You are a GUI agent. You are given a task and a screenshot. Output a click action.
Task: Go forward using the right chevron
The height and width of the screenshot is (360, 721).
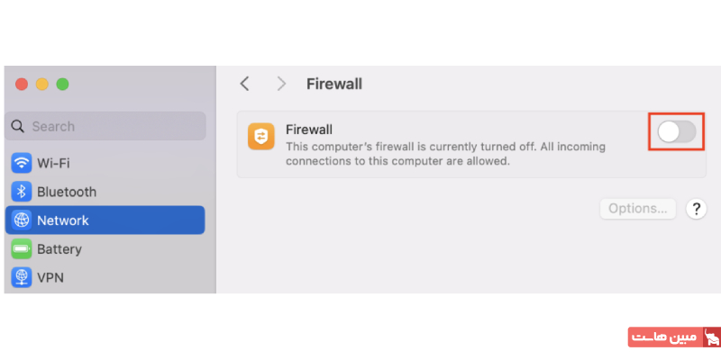[281, 84]
